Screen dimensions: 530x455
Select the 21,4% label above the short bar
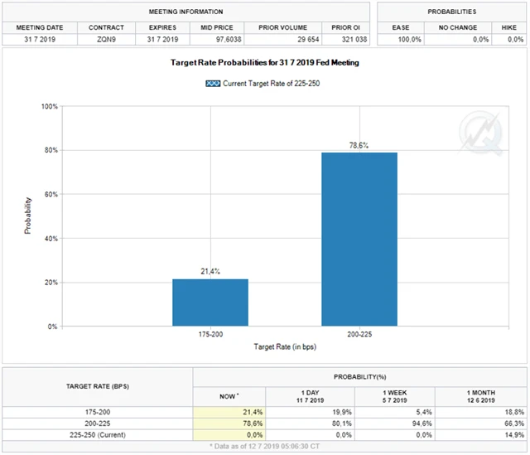tap(210, 271)
